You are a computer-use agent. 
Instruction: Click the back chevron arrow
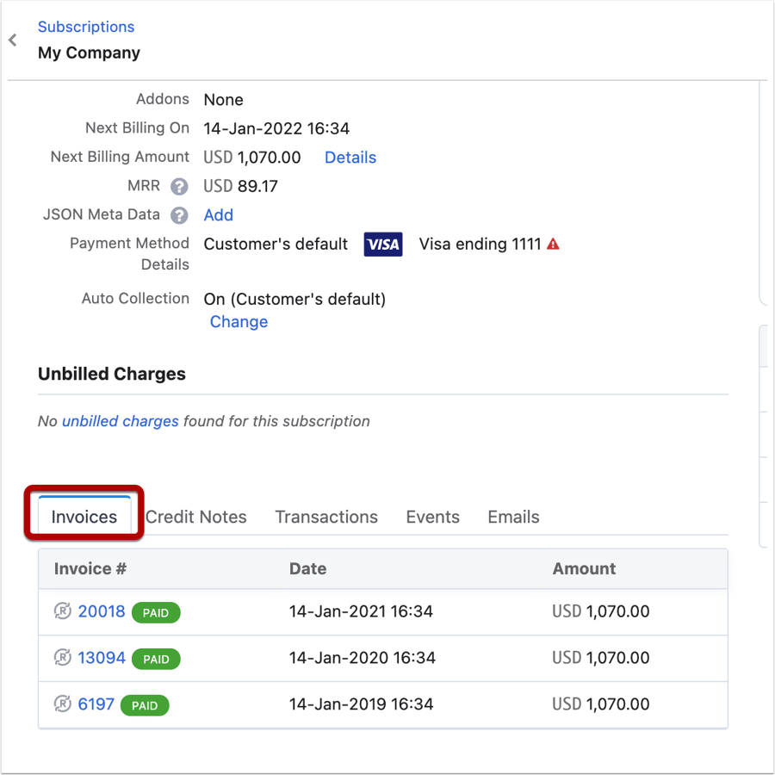[13, 40]
